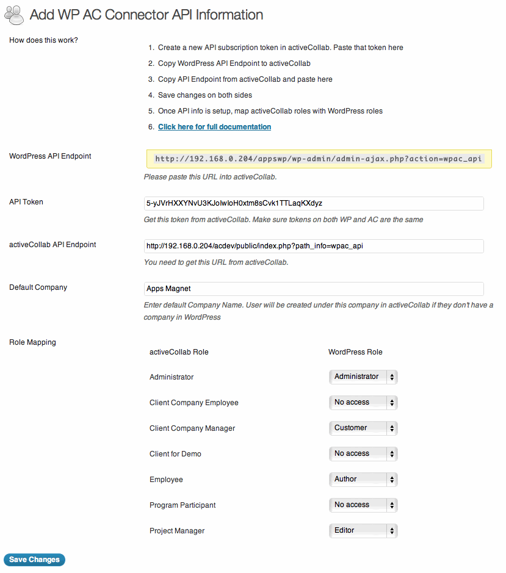This screenshot has width=506, height=573.
Task: Expand the Program Participant role dropdown
Action: [363, 505]
